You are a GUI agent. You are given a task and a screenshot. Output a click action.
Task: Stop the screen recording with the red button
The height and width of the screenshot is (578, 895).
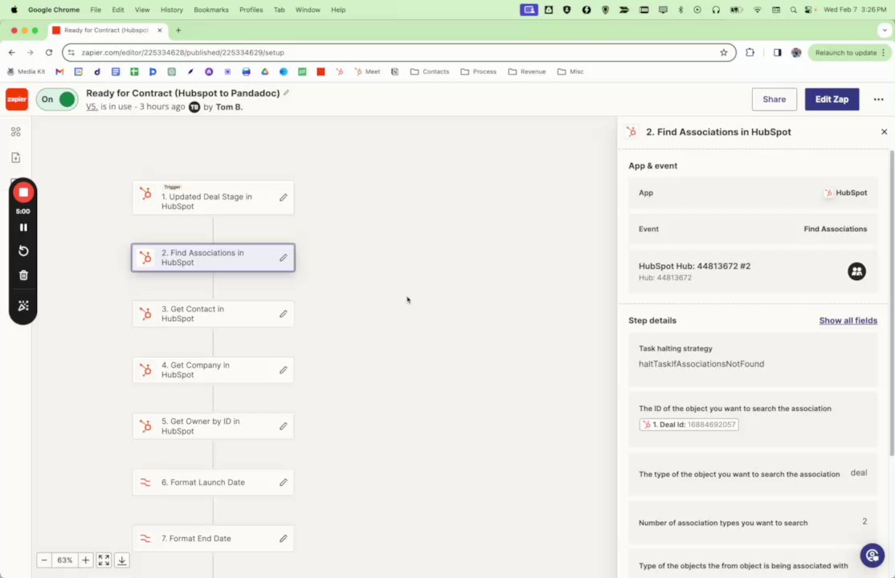(x=23, y=193)
